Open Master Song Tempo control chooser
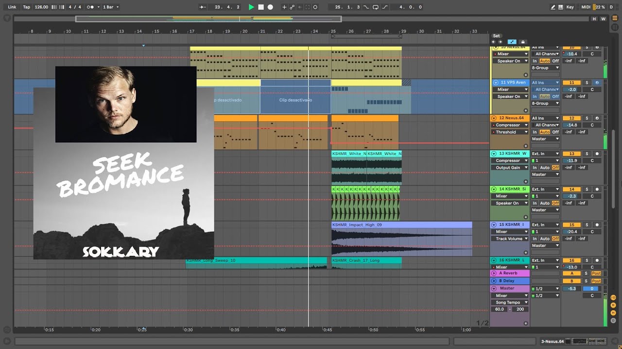622x349 pixels. tap(509, 302)
